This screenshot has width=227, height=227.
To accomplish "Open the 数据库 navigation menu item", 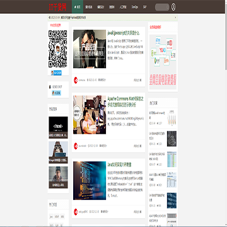I will pos(112,7).
